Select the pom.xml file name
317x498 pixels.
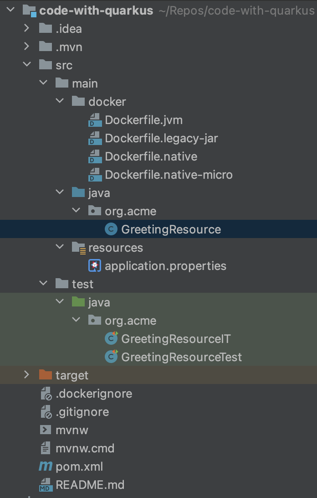coord(79,467)
